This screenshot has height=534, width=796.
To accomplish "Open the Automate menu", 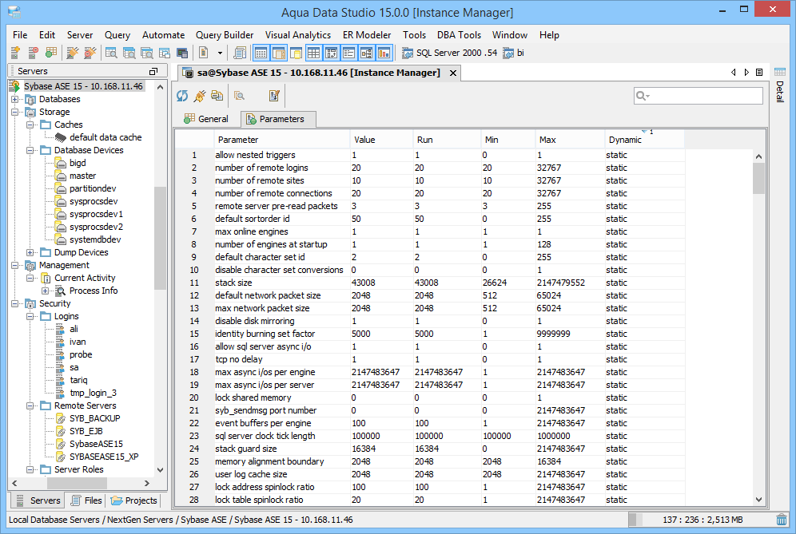I will click(x=164, y=35).
